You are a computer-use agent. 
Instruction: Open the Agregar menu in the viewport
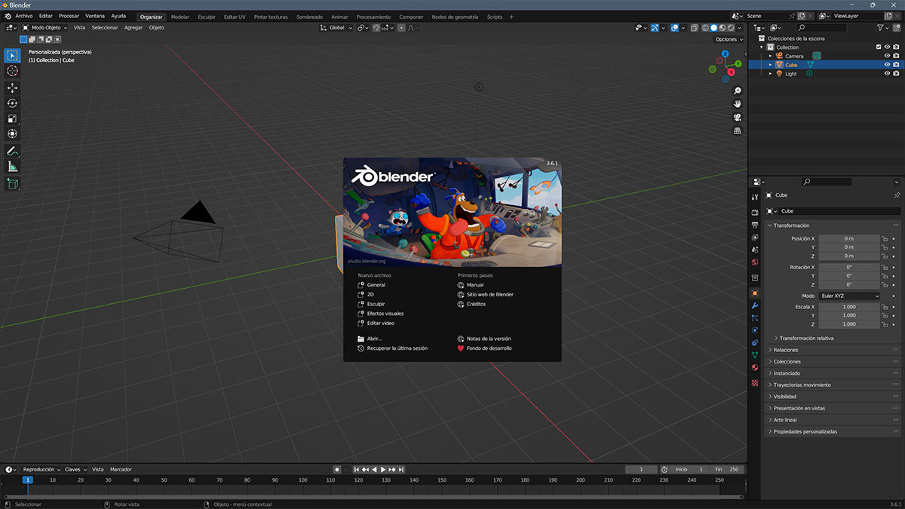pos(133,28)
